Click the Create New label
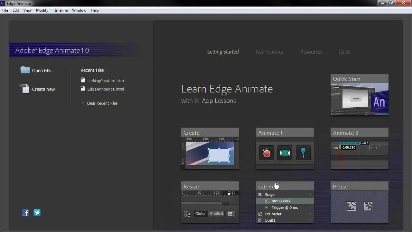412x232 pixels. pos(43,89)
